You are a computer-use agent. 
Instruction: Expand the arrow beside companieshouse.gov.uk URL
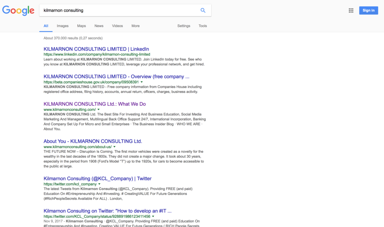[141, 82]
